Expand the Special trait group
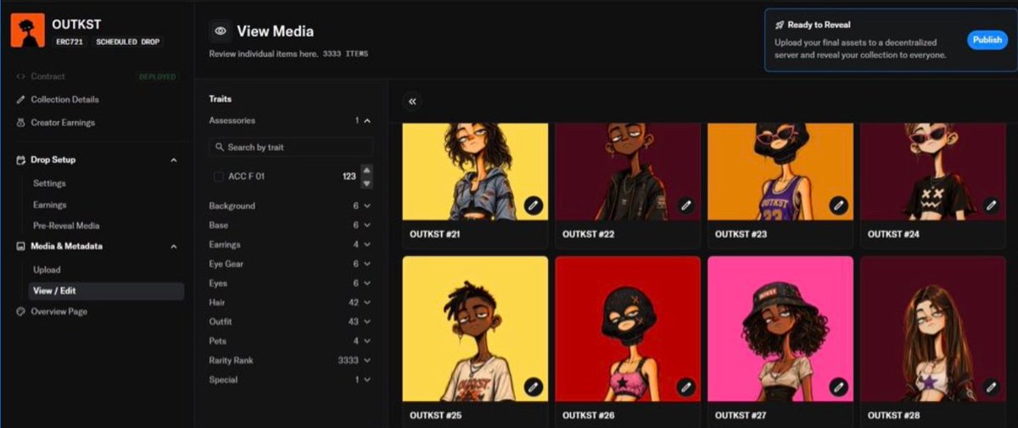 (x=366, y=380)
